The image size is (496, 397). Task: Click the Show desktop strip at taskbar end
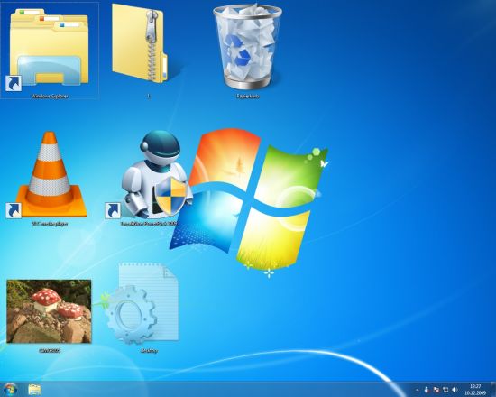pos(492,390)
